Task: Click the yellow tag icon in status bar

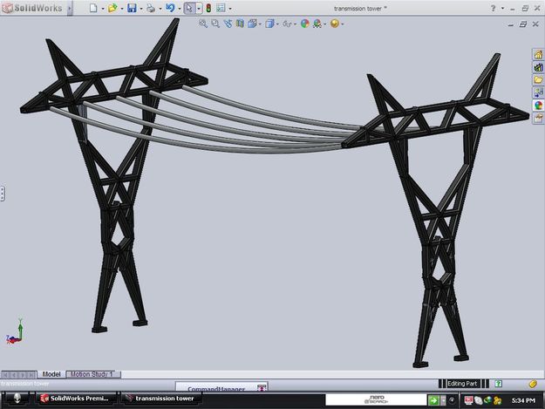Action: [x=533, y=384]
